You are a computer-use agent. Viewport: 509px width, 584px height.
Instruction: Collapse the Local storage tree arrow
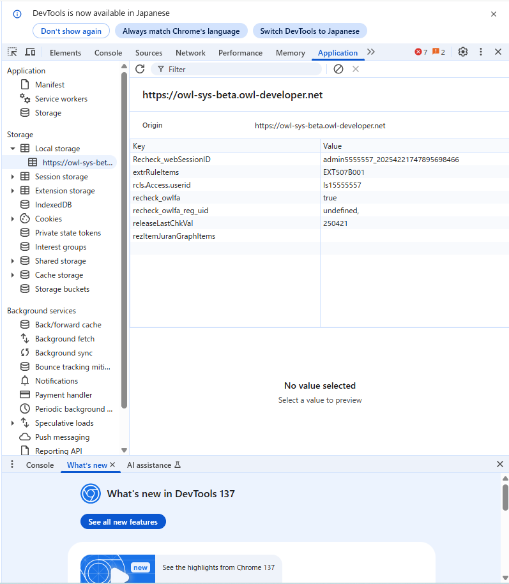coord(13,149)
